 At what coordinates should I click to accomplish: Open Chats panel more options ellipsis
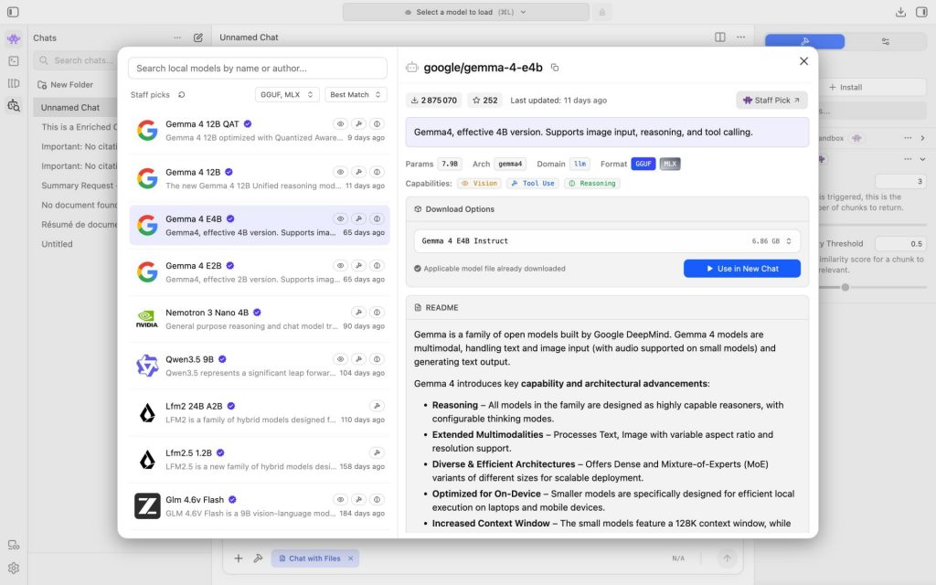(177, 37)
